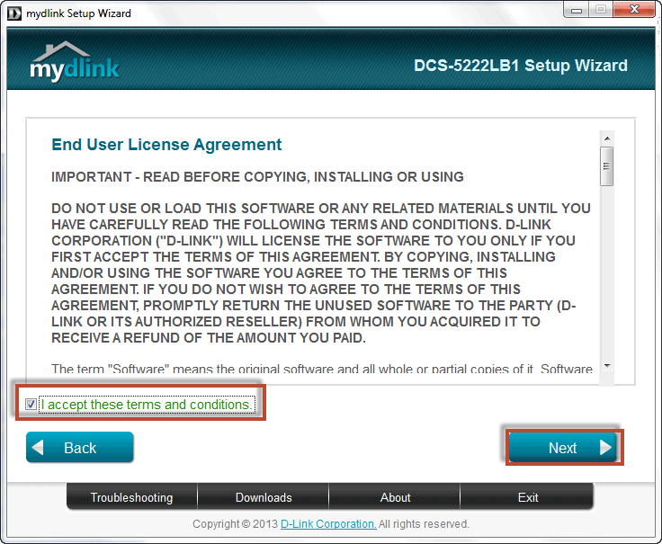This screenshot has height=544, width=662.
Task: Click the license agreement scrollbar thumb
Action: [607, 165]
